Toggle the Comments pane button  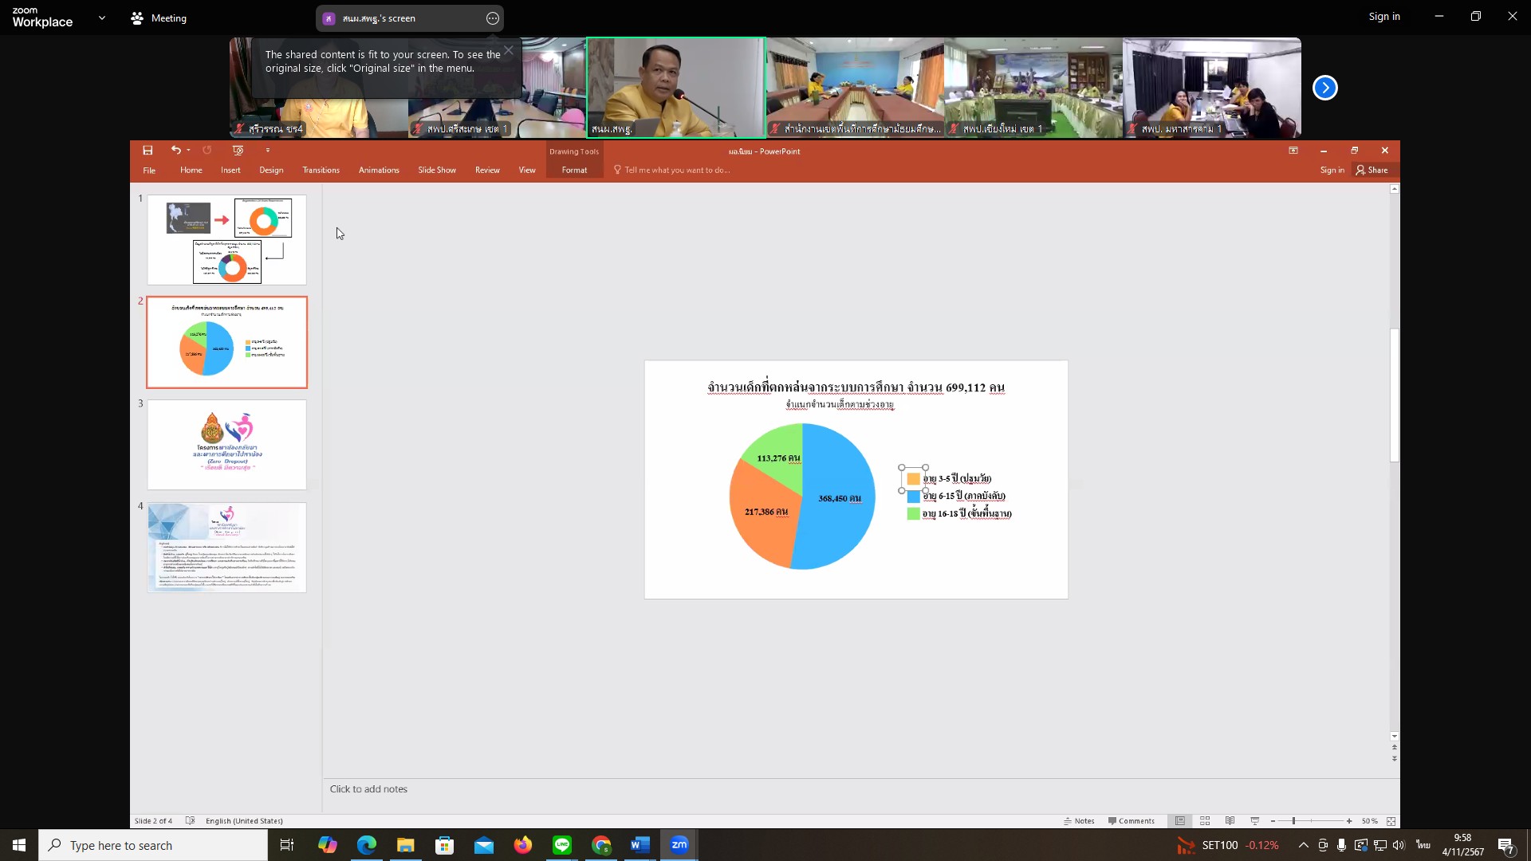coord(1131,821)
